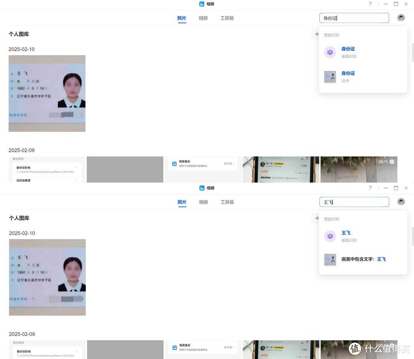Open the 工具箱 tab in the 王飞 window
Screen dimensions: 414x359
pos(227,202)
